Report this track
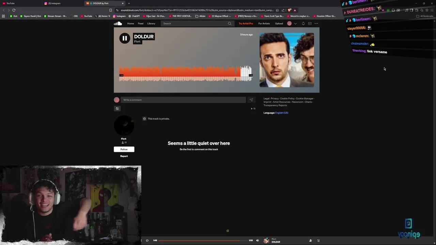436x245 pixels. tap(124, 156)
